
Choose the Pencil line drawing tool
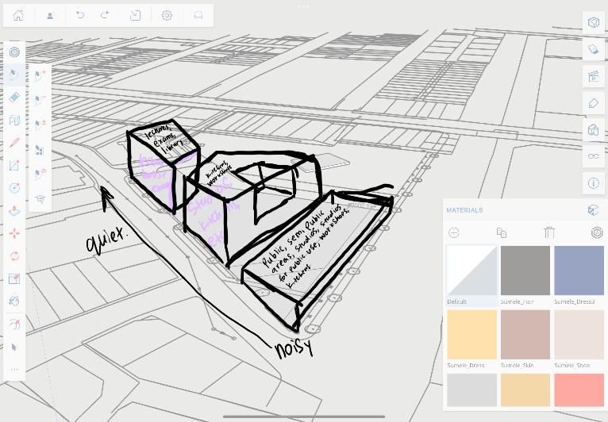tap(14, 142)
